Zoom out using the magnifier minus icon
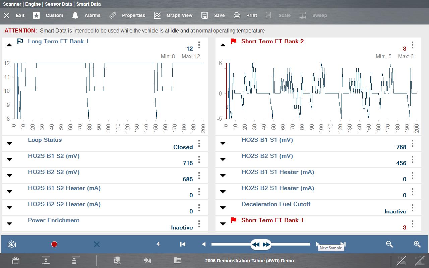The image size is (429, 268). (389, 244)
